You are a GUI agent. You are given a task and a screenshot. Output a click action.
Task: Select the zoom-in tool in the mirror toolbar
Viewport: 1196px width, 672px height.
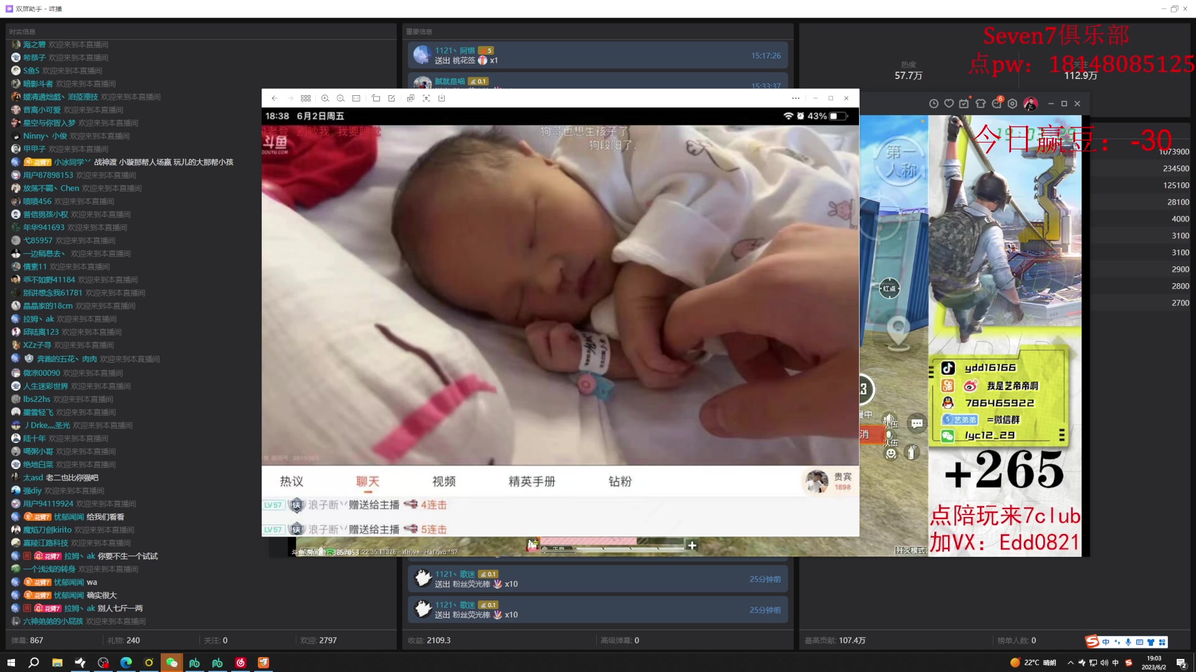coord(325,98)
